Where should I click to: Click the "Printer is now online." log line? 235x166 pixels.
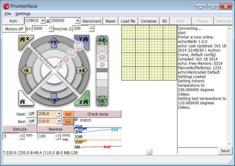[196, 37]
